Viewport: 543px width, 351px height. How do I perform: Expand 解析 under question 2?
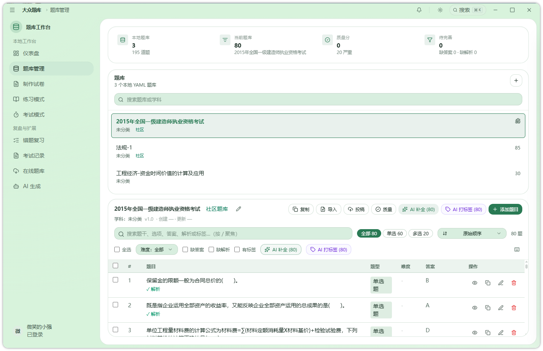(153, 314)
